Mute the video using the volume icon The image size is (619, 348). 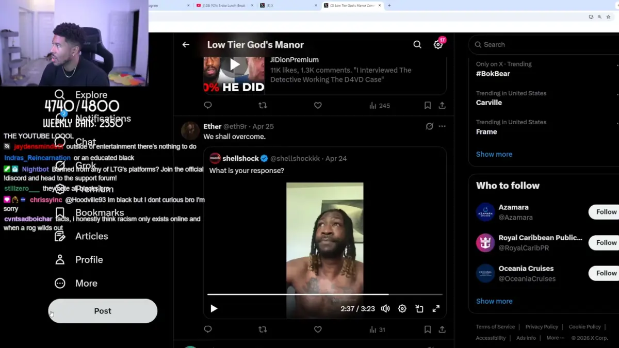click(385, 309)
